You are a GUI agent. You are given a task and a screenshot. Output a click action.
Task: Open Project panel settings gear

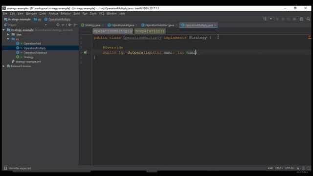(70, 25)
